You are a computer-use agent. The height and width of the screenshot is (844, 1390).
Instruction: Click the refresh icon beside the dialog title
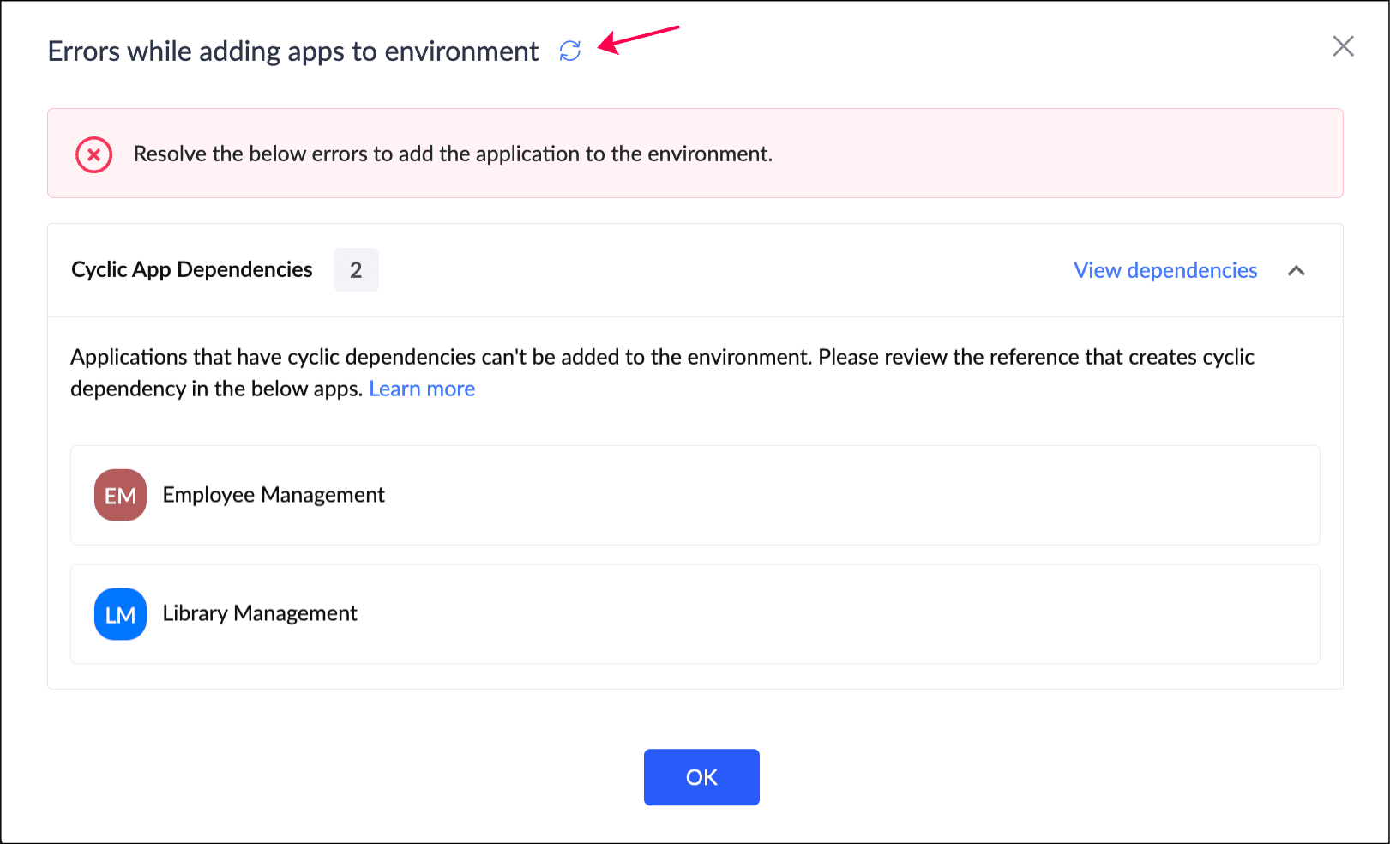[x=570, y=51]
